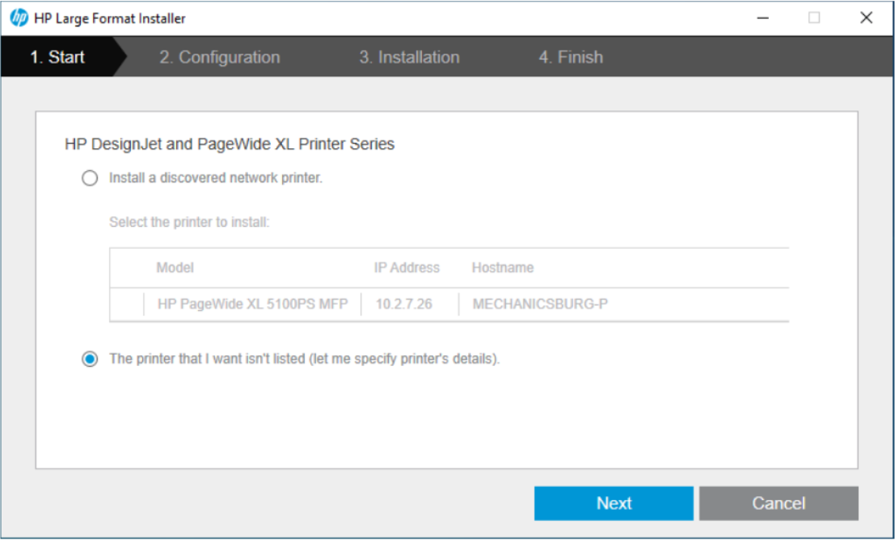Minimize the HP Large Format Installer window
Screen dimensions: 896x540
tap(764, 18)
